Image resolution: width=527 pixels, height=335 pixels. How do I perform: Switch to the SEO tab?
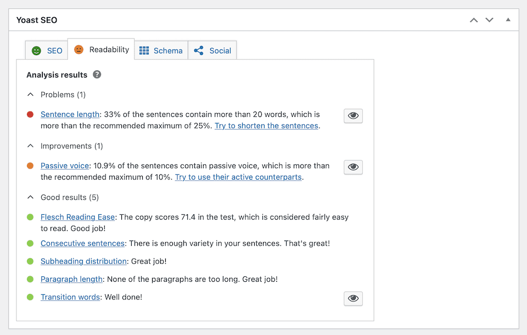(46, 51)
